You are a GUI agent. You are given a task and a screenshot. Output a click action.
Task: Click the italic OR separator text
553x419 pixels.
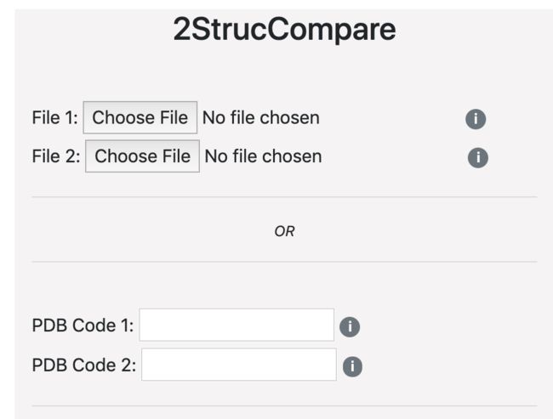[x=284, y=231]
